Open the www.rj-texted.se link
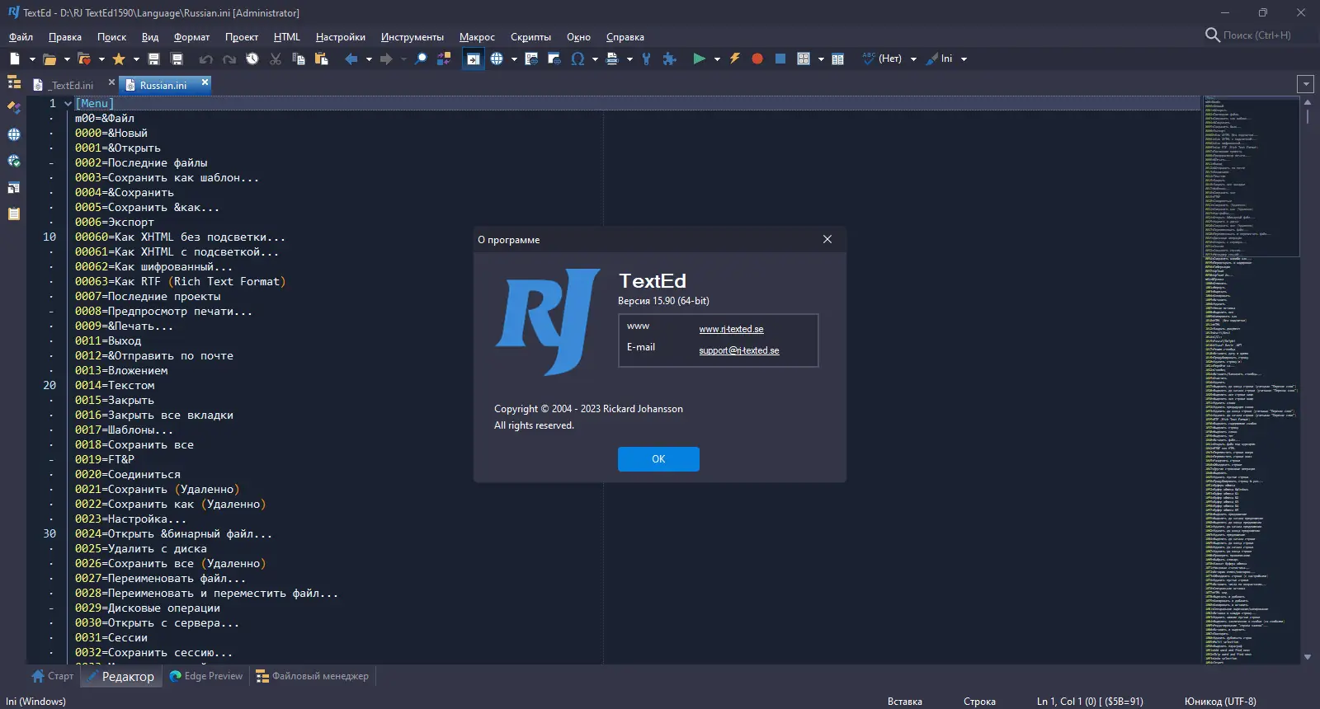The height and width of the screenshot is (709, 1320). point(731,329)
